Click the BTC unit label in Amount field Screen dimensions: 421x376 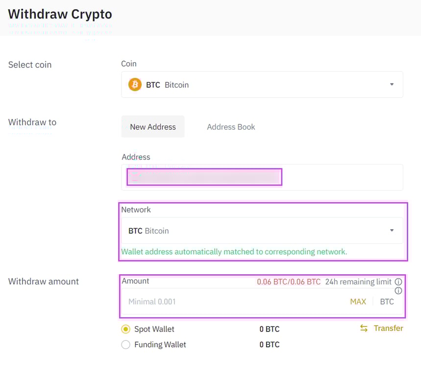[387, 302]
